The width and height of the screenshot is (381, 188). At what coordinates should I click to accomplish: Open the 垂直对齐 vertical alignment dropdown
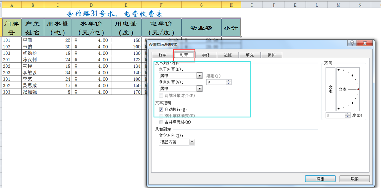point(199,88)
